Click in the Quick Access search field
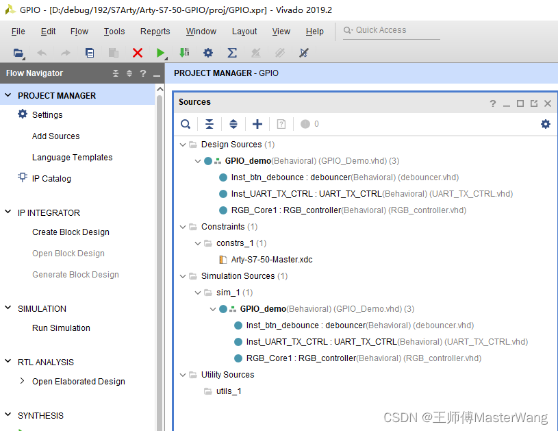Screen dimensions: 558x431 pos(392,31)
